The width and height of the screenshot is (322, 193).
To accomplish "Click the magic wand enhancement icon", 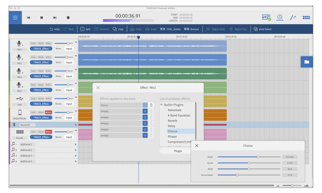I will coord(293,18).
